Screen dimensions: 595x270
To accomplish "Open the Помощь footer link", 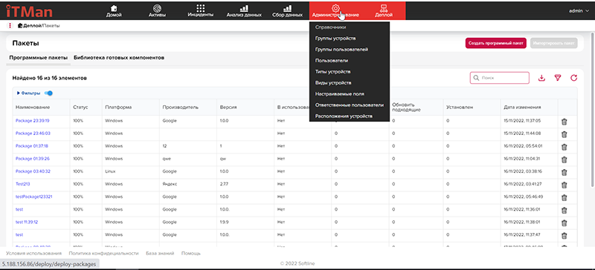I will coord(191,254).
